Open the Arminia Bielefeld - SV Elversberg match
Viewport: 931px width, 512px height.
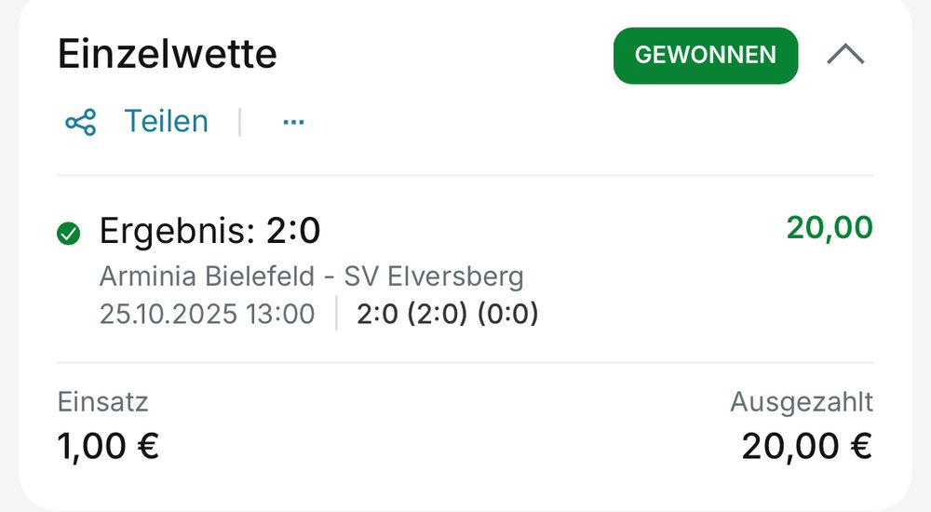click(312, 276)
